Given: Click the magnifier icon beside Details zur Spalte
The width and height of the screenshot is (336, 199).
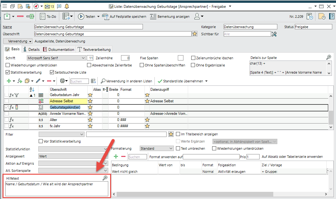Looking at the screenshot, I should point(329,57).
